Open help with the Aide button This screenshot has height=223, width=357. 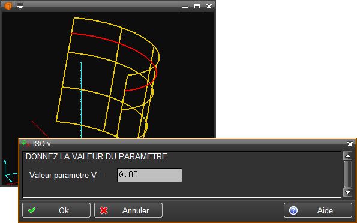[x=318, y=210]
